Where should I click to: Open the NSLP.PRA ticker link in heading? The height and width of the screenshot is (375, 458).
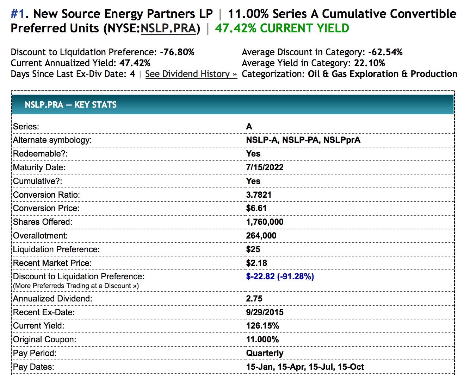tap(168, 28)
